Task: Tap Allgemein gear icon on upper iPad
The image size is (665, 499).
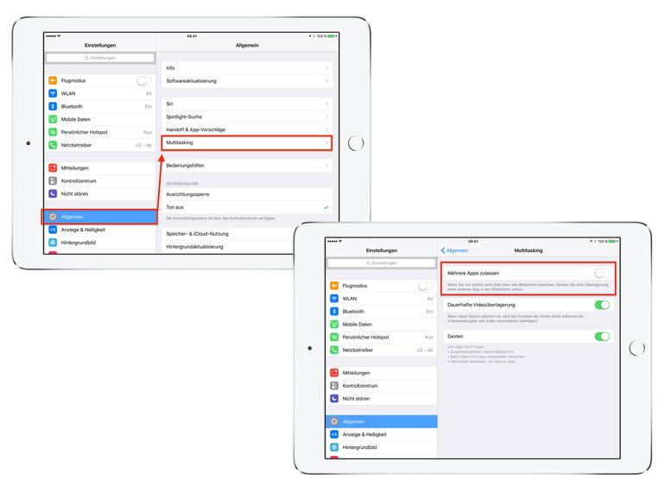Action: 53,217
